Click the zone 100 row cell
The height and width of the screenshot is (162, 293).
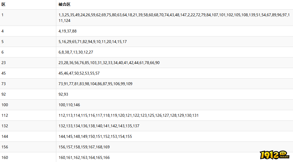pyautogui.click(x=28, y=105)
